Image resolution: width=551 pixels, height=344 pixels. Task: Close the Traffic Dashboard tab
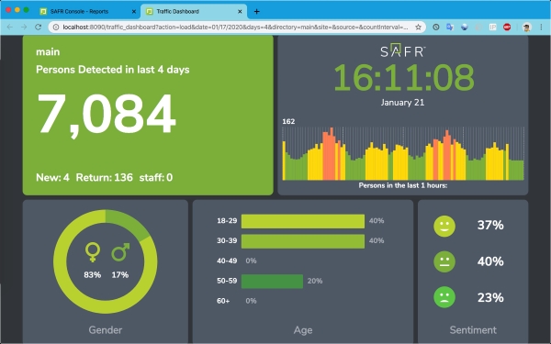tap(240, 12)
